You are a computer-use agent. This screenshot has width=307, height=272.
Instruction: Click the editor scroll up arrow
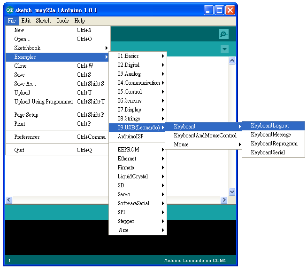coord(232,60)
